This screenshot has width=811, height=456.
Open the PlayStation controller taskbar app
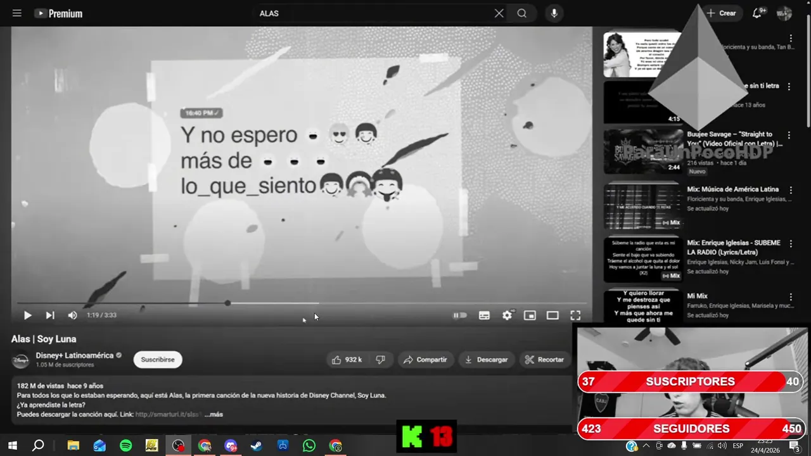click(283, 446)
